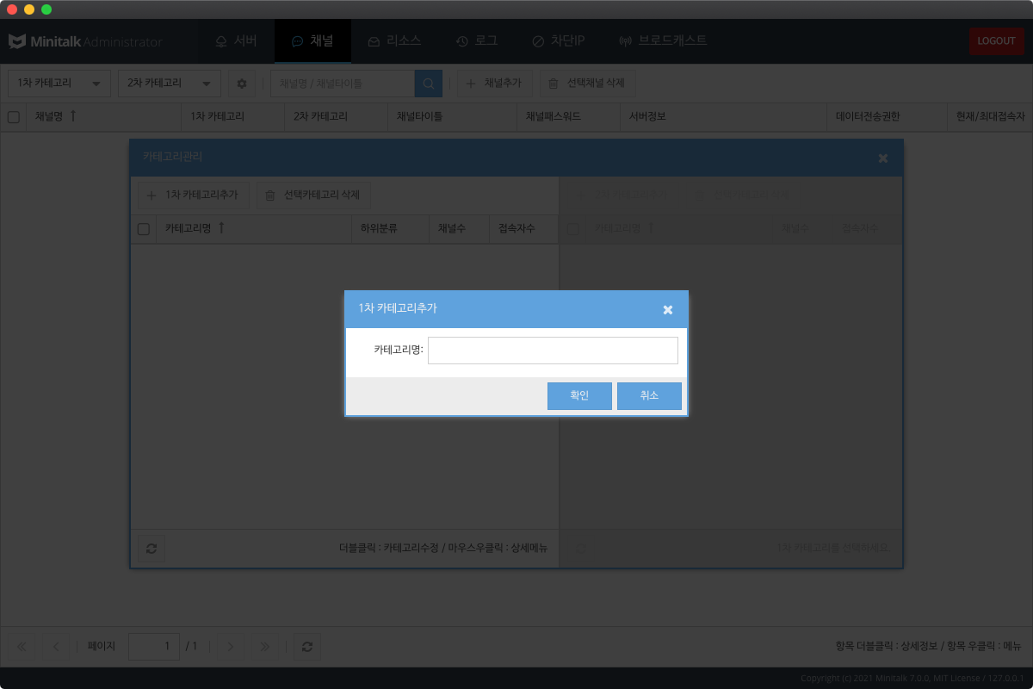Screen dimensions: 1033x689
Task: Click the search magnifier icon
Action: [x=429, y=84]
